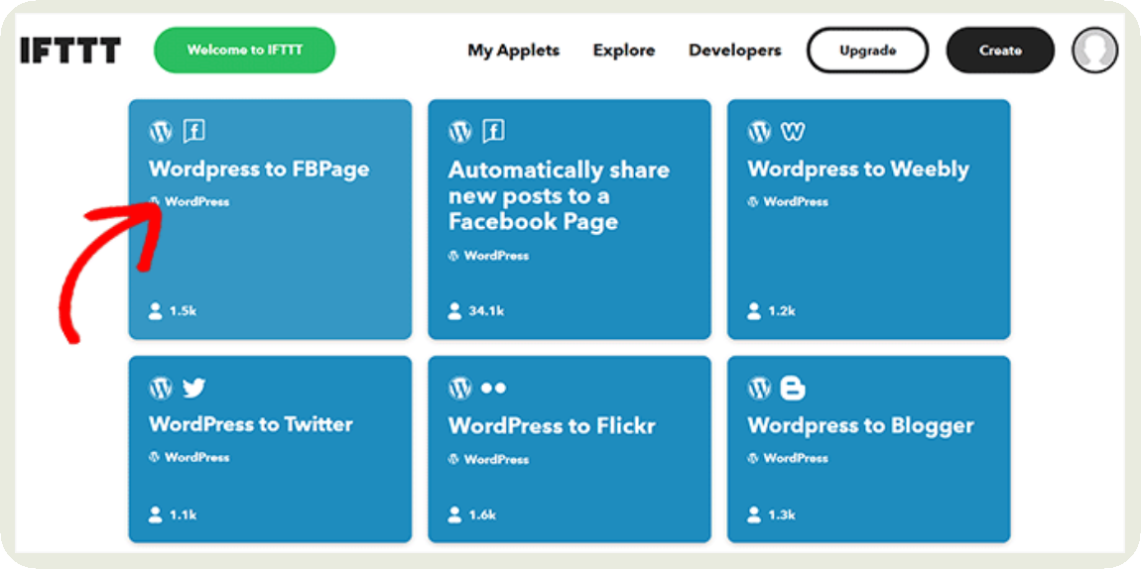Image resolution: width=1141 pixels, height=569 pixels.
Task: Open the WordPress to Twitter applet title
Action: (251, 424)
